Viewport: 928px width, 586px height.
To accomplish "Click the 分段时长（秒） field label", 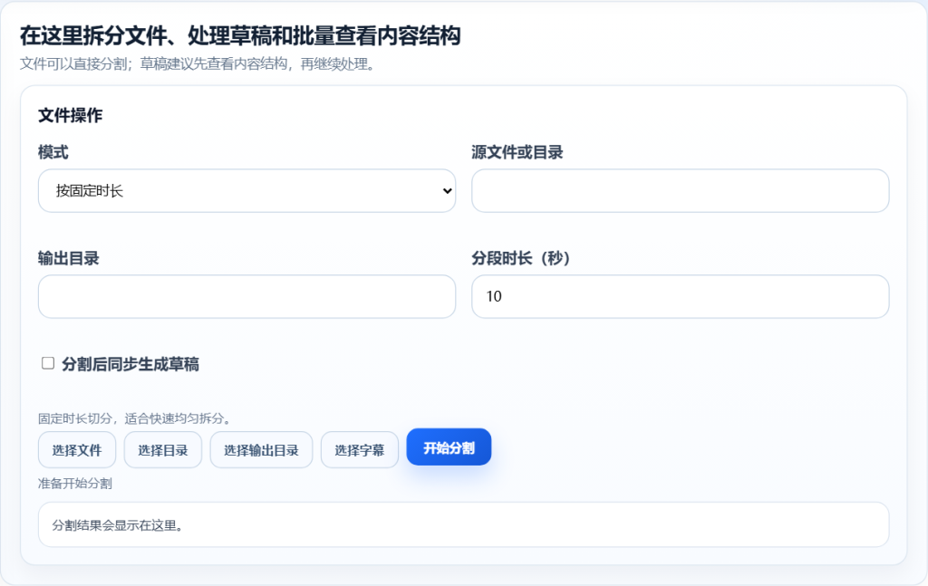I will 520,258.
